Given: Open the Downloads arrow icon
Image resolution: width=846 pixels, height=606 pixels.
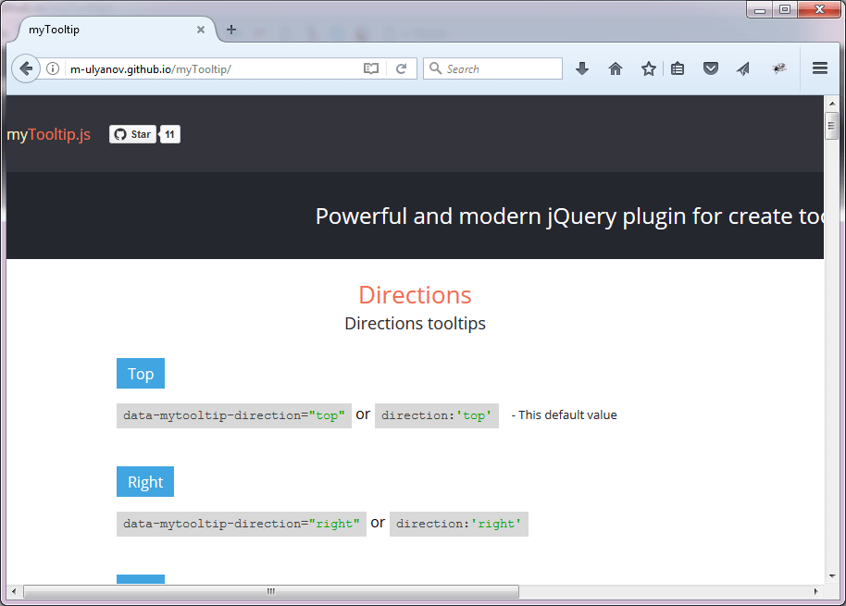Looking at the screenshot, I should [581, 68].
